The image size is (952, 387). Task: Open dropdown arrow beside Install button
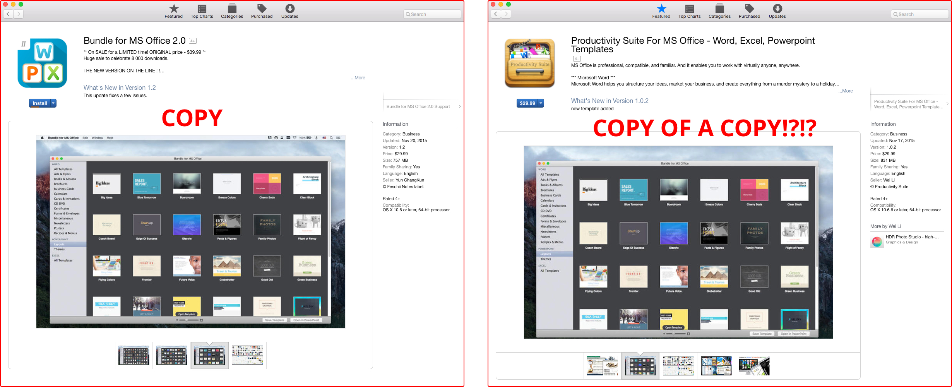(54, 103)
